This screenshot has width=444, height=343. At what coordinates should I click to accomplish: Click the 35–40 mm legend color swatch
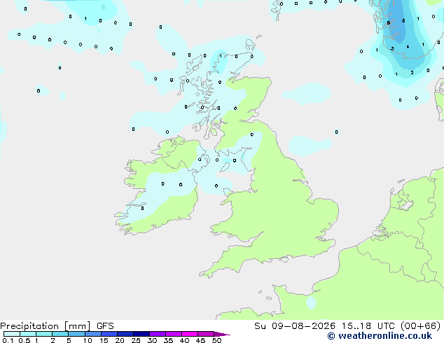pos(173,334)
